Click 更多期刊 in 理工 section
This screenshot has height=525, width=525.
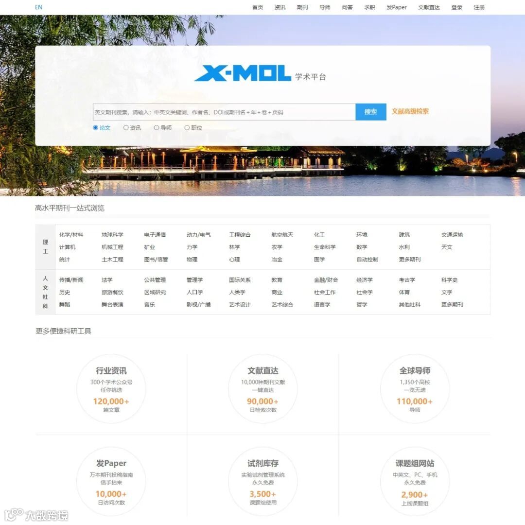click(410, 260)
